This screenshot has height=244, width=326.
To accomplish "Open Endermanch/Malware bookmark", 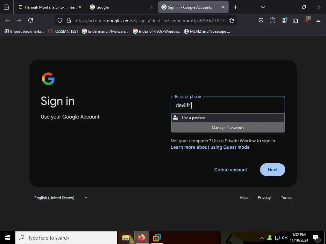I will 105,31.
